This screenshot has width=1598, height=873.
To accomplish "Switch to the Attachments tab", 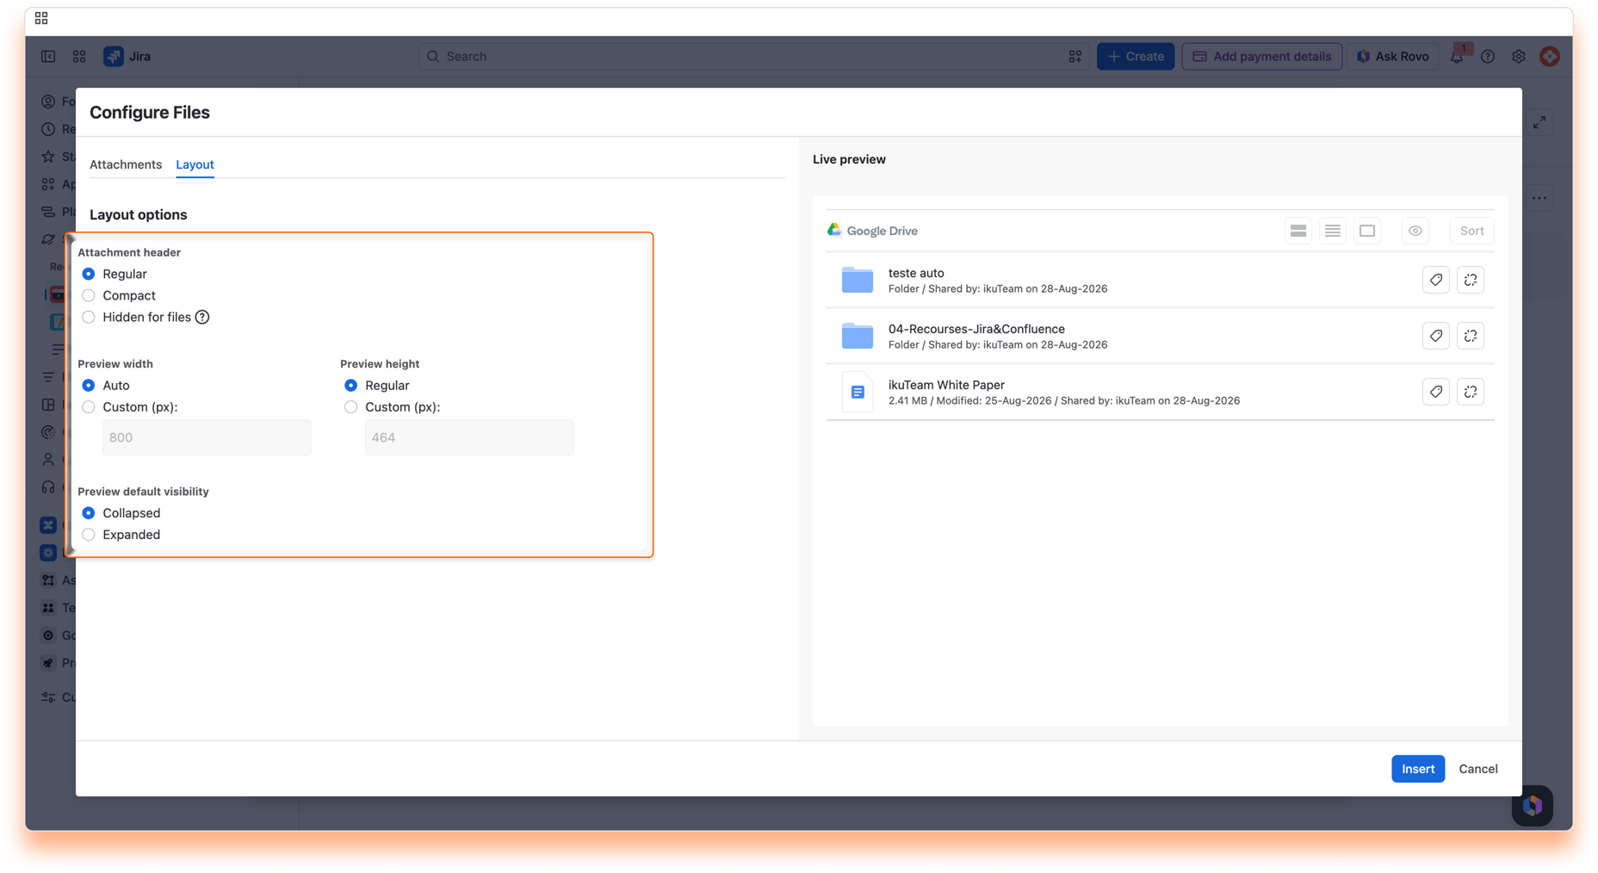I will tap(126, 164).
